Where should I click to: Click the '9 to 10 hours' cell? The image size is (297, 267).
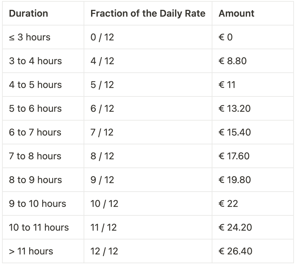[43, 203]
